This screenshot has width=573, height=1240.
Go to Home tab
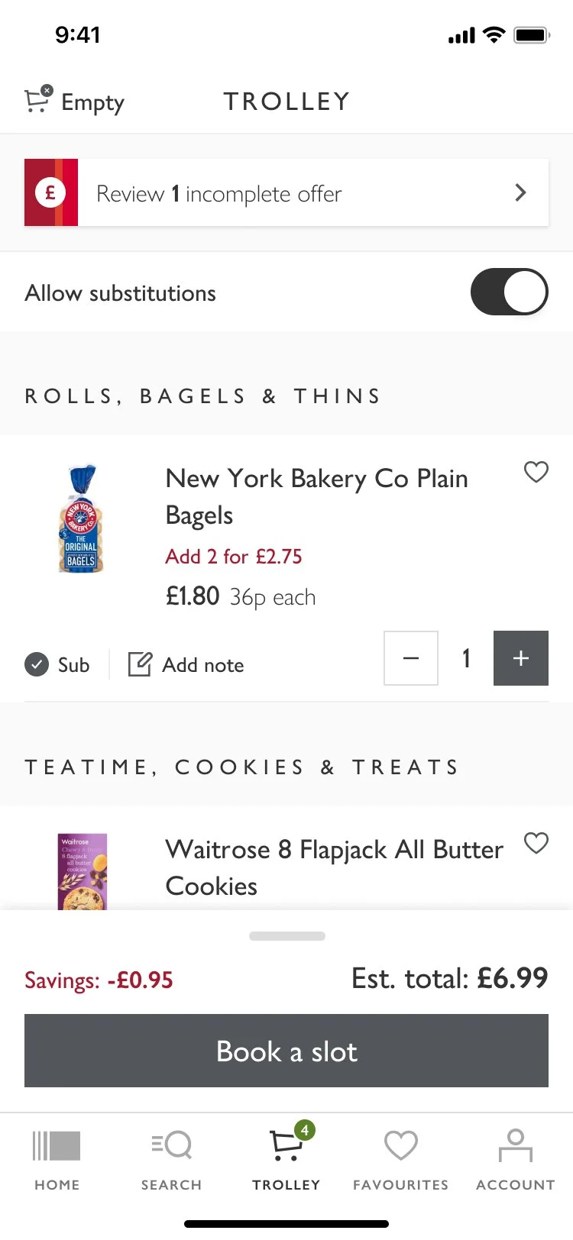pos(57,1159)
